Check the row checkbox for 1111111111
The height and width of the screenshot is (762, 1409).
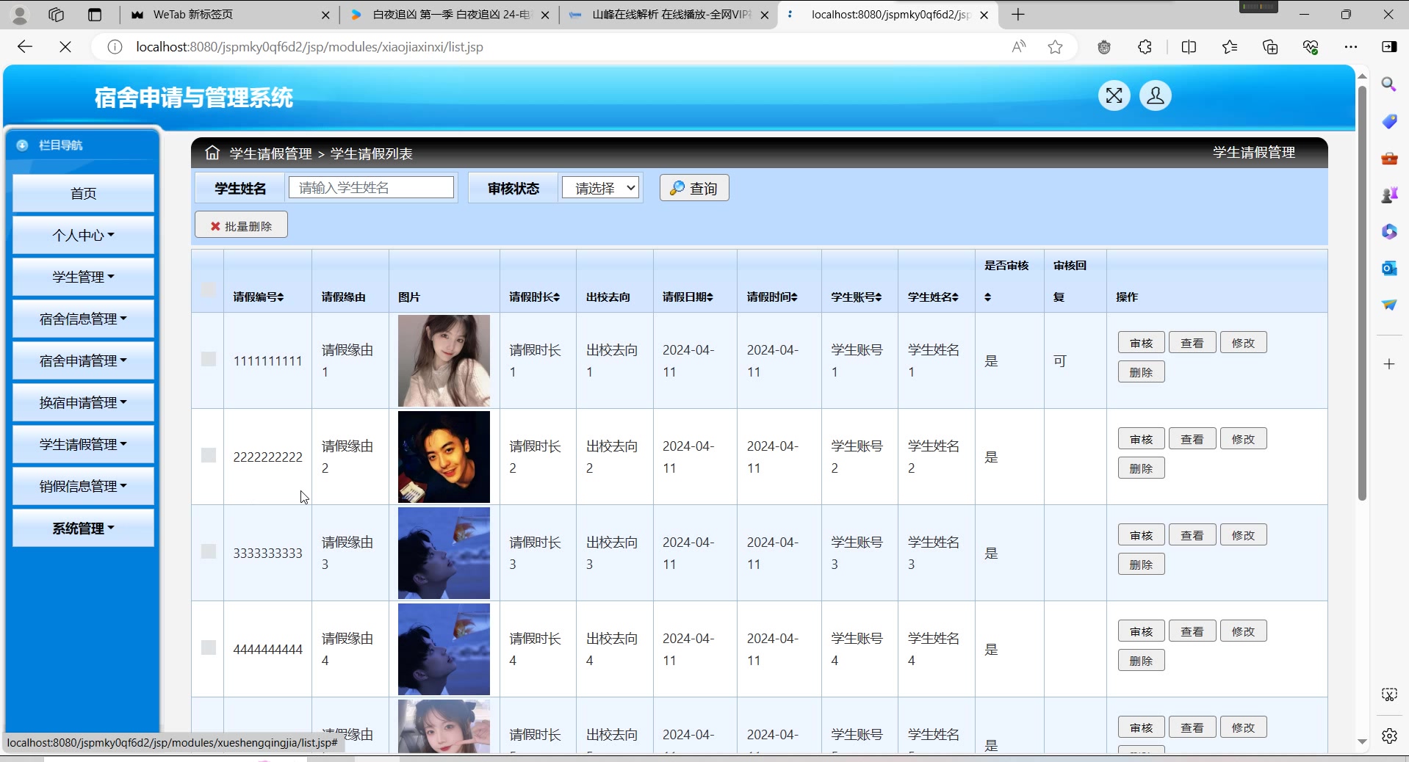[209, 359]
